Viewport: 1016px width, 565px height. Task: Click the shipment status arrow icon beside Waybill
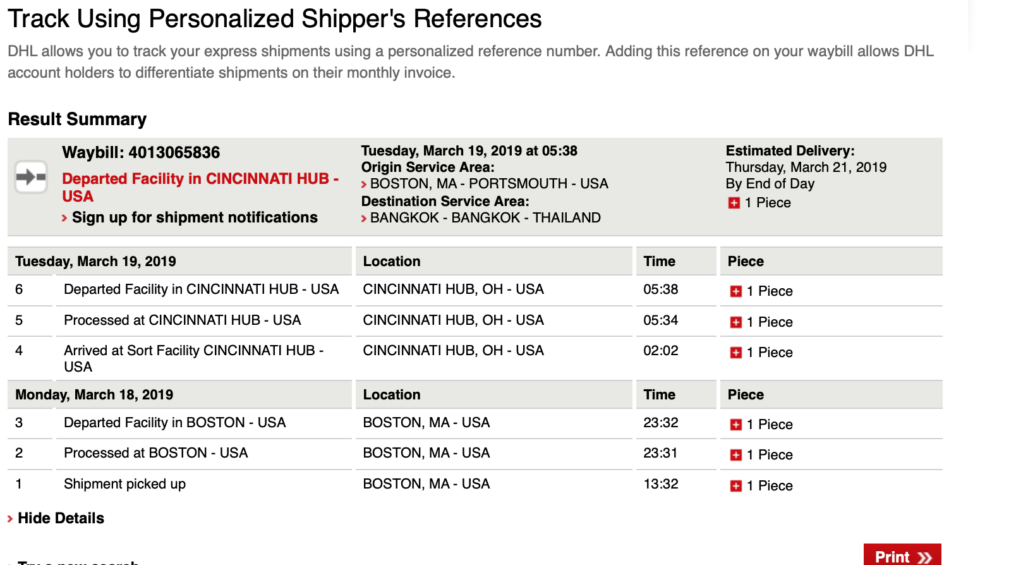point(31,177)
